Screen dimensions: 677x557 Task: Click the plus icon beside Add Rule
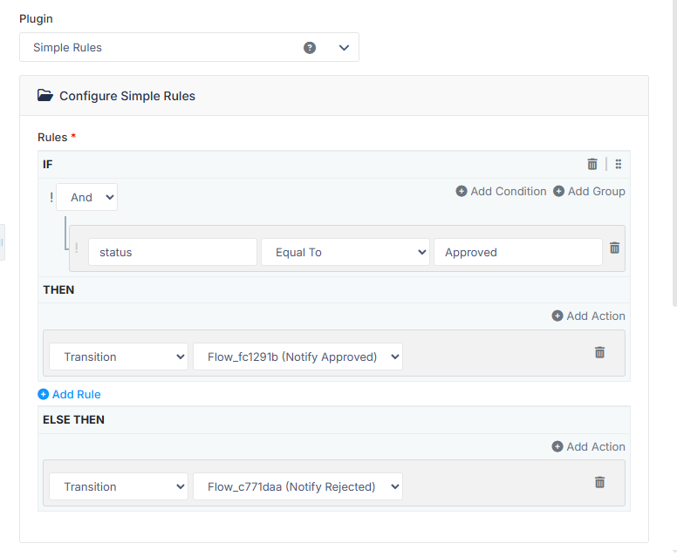click(43, 394)
